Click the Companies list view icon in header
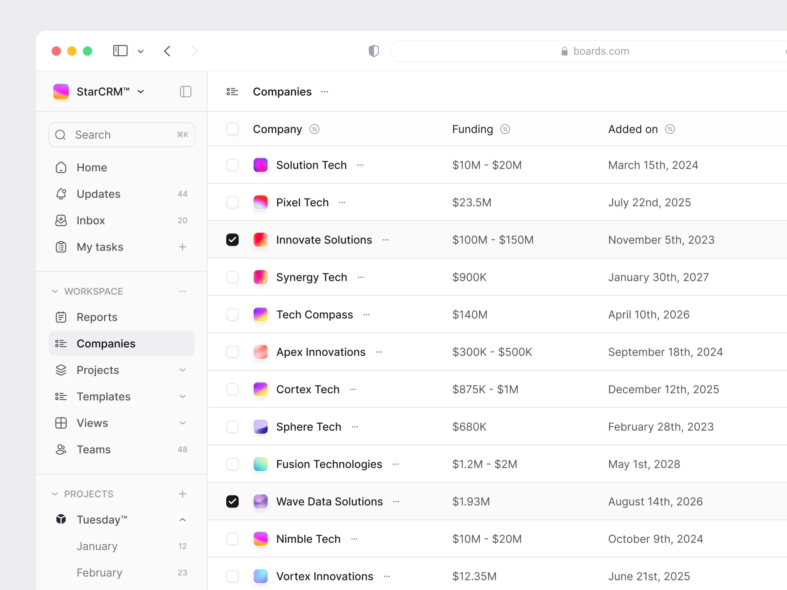This screenshot has height=590, width=787. [x=232, y=91]
